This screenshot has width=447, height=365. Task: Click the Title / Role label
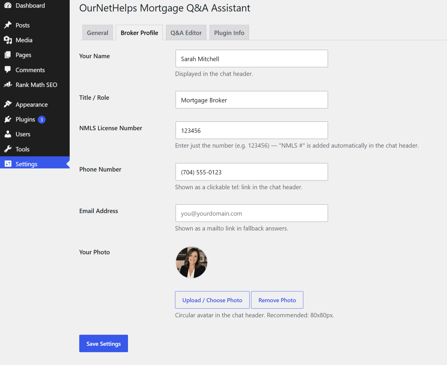click(x=94, y=98)
